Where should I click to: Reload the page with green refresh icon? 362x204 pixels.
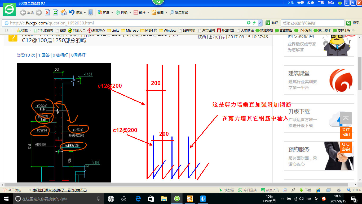tap(55, 12)
